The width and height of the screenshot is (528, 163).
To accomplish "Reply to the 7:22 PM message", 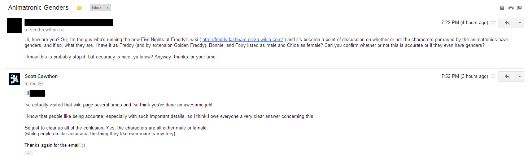I will click(507, 23).
